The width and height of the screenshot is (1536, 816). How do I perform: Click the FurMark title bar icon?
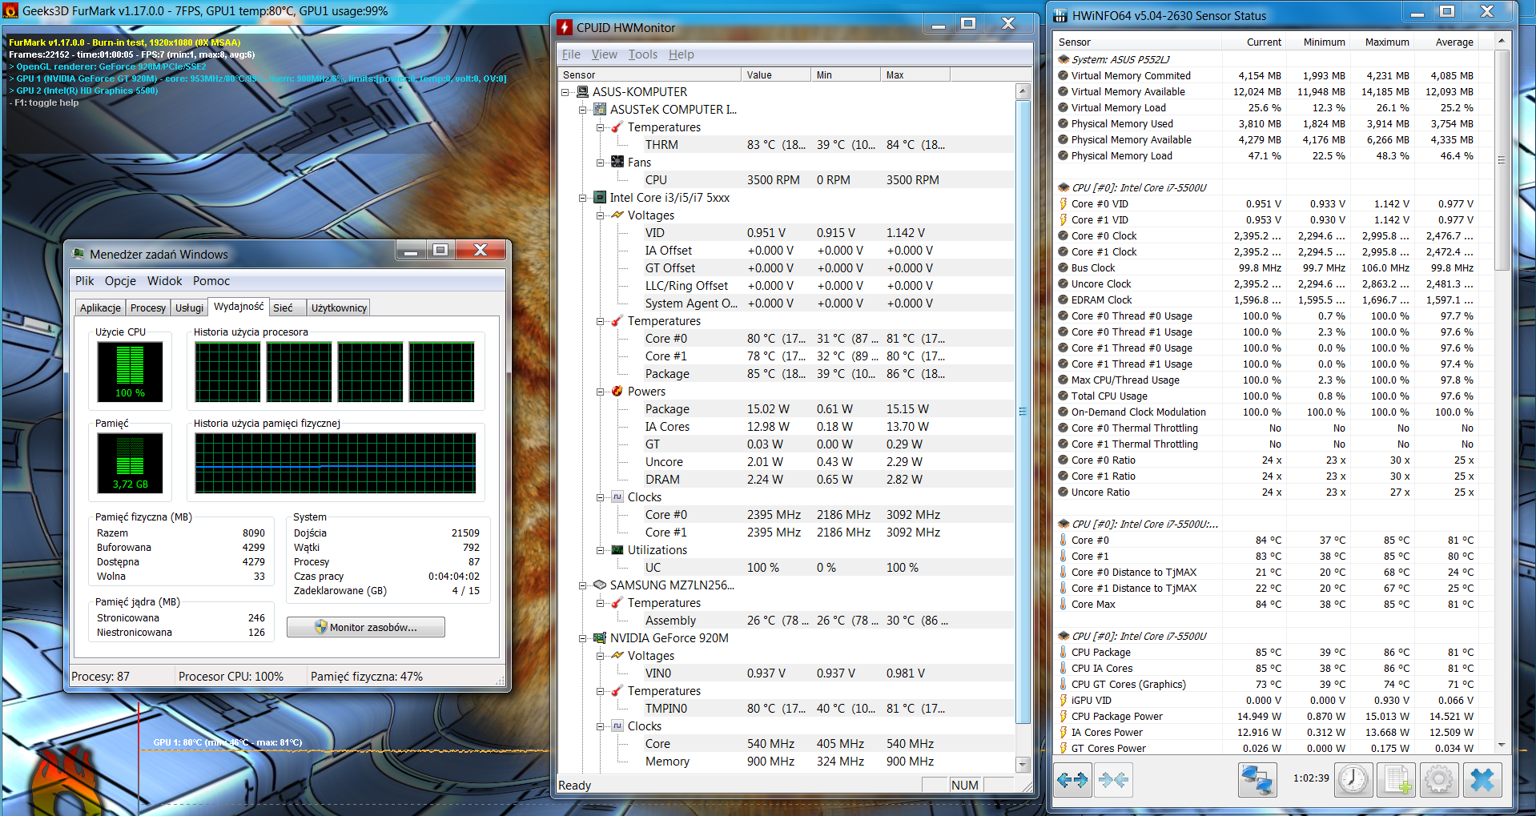tap(10, 10)
